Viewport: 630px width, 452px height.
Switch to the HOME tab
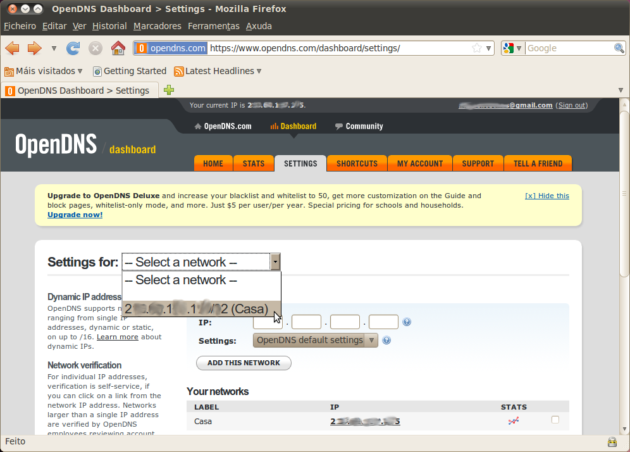213,164
